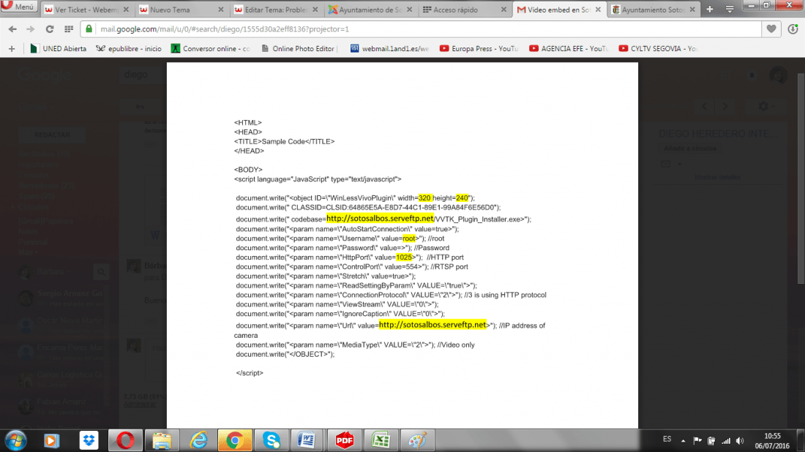Image resolution: width=805 pixels, height=452 pixels.
Task: Click the highlighted 240 height value
Action: pos(462,198)
